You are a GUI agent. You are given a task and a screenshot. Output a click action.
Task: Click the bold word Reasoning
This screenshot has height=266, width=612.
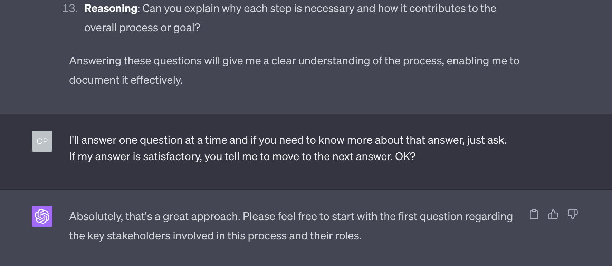click(111, 8)
